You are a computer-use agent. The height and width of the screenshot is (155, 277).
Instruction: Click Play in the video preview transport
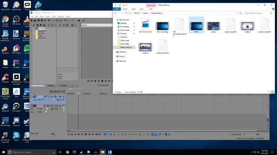click(x=95, y=81)
